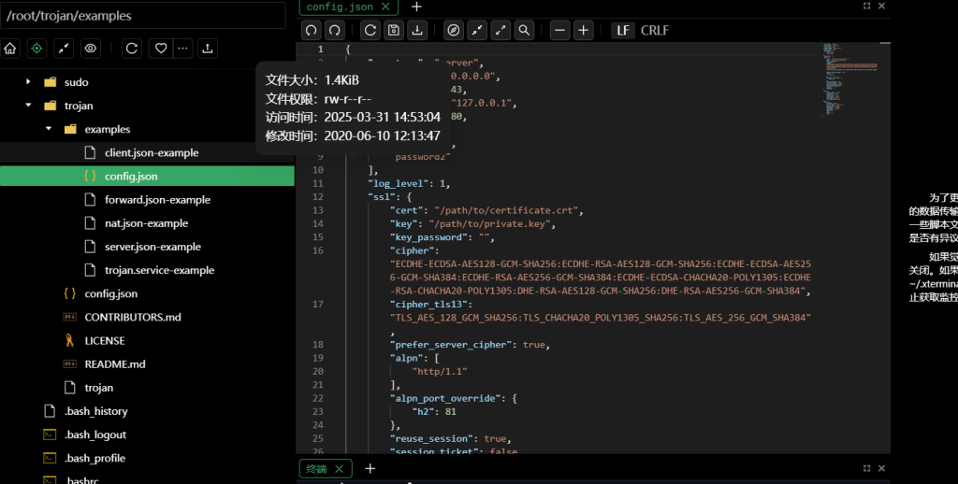Image resolution: width=958 pixels, height=484 pixels.
Task: Click the "/path/to/private.key" value
Action: coord(489,223)
